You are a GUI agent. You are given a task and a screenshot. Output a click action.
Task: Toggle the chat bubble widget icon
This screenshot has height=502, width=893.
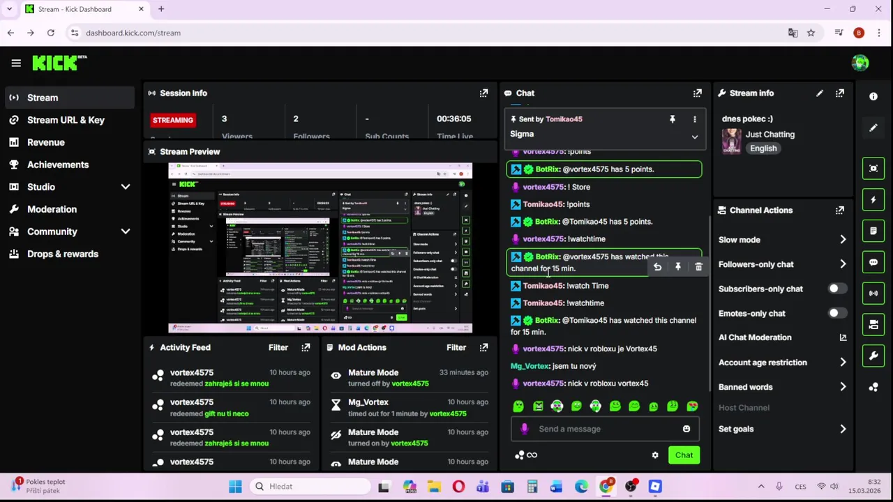click(x=873, y=262)
